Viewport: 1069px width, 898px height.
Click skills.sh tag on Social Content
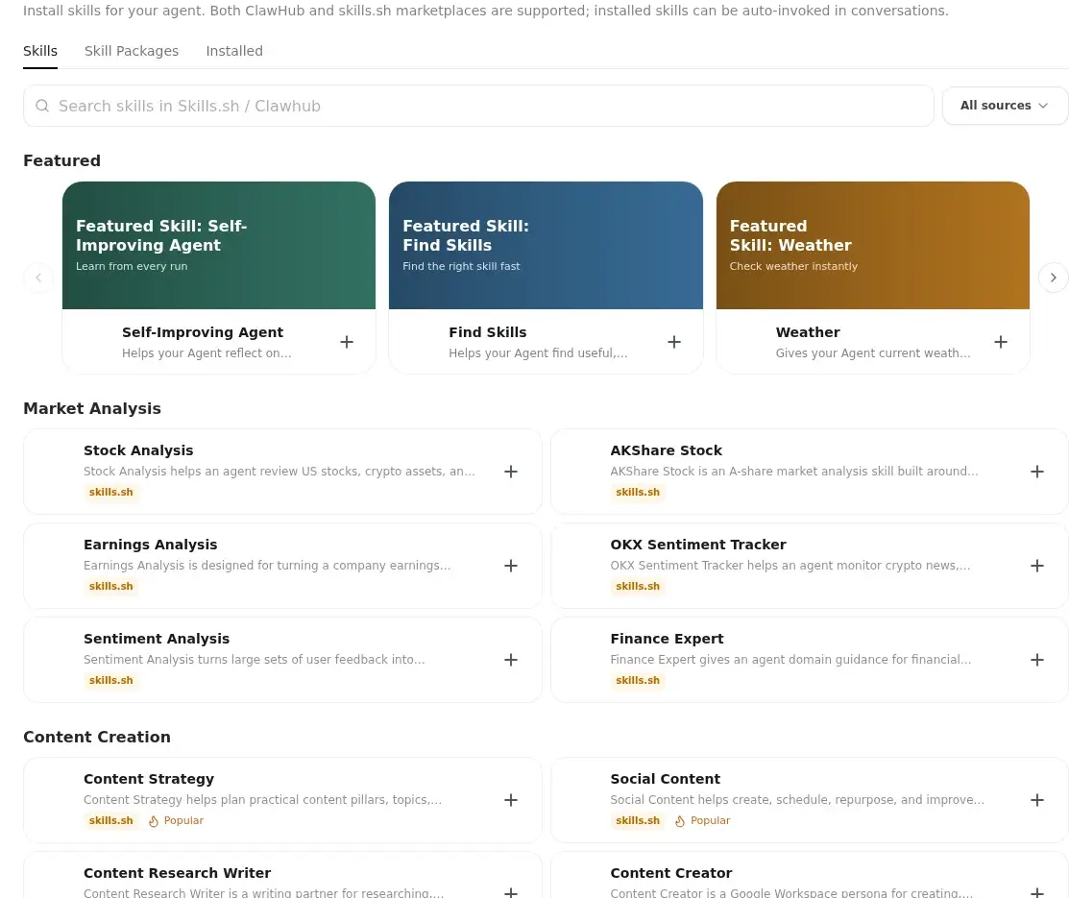pyautogui.click(x=638, y=821)
